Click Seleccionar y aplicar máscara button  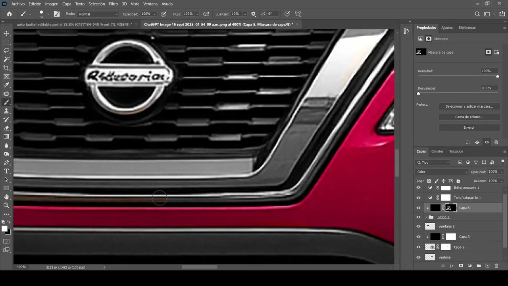pos(469,106)
